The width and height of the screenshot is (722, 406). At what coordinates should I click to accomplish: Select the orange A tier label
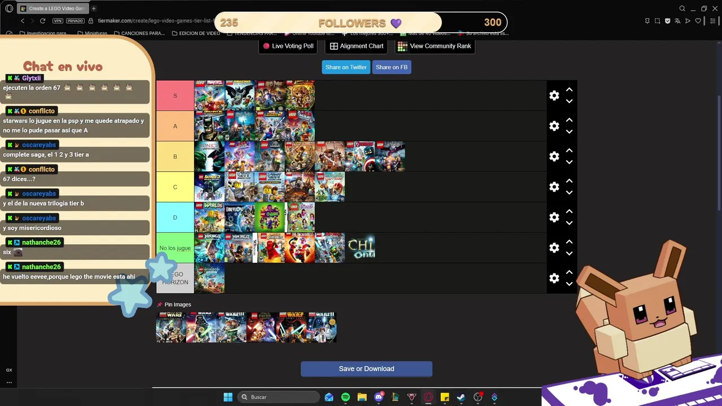tap(175, 126)
